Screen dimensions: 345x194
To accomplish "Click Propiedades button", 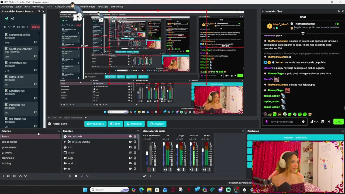I will 95,124.
